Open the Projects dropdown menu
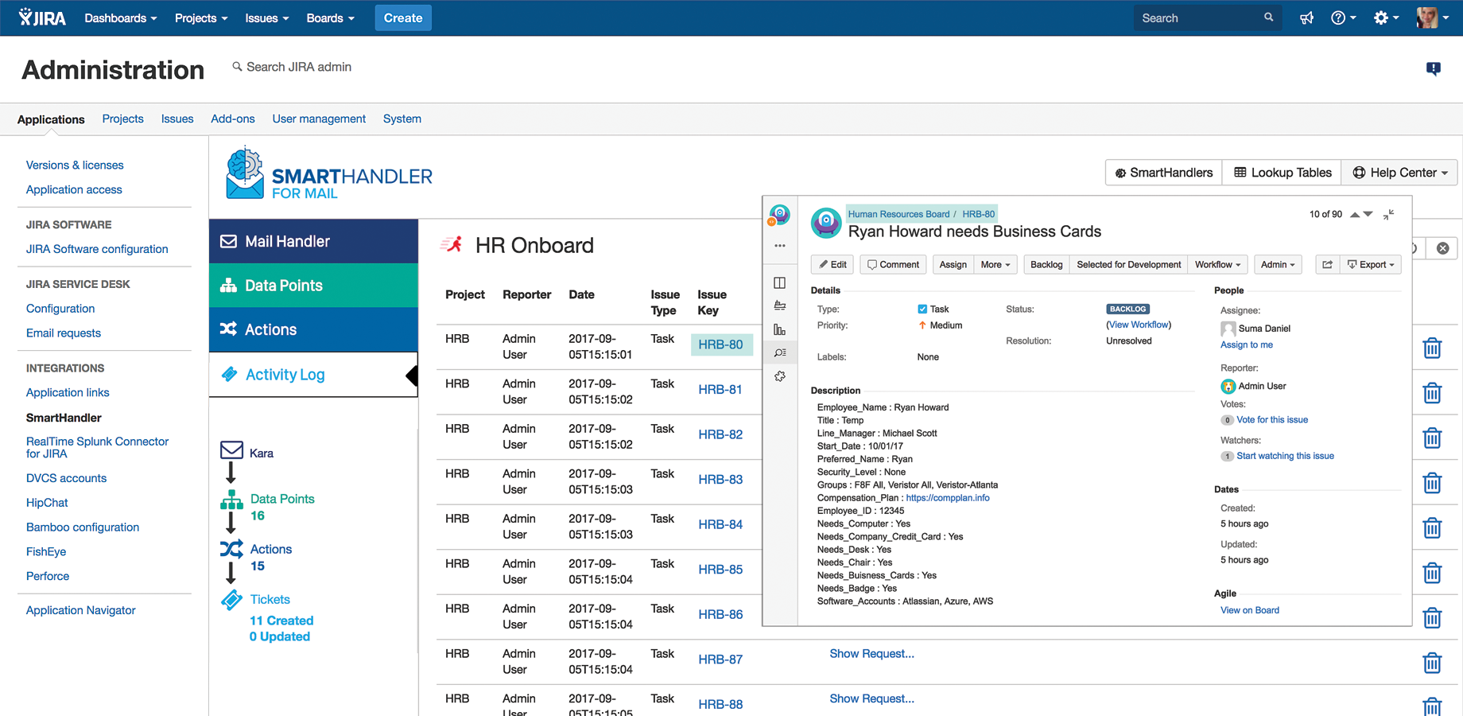The height and width of the screenshot is (716, 1463). pos(201,18)
